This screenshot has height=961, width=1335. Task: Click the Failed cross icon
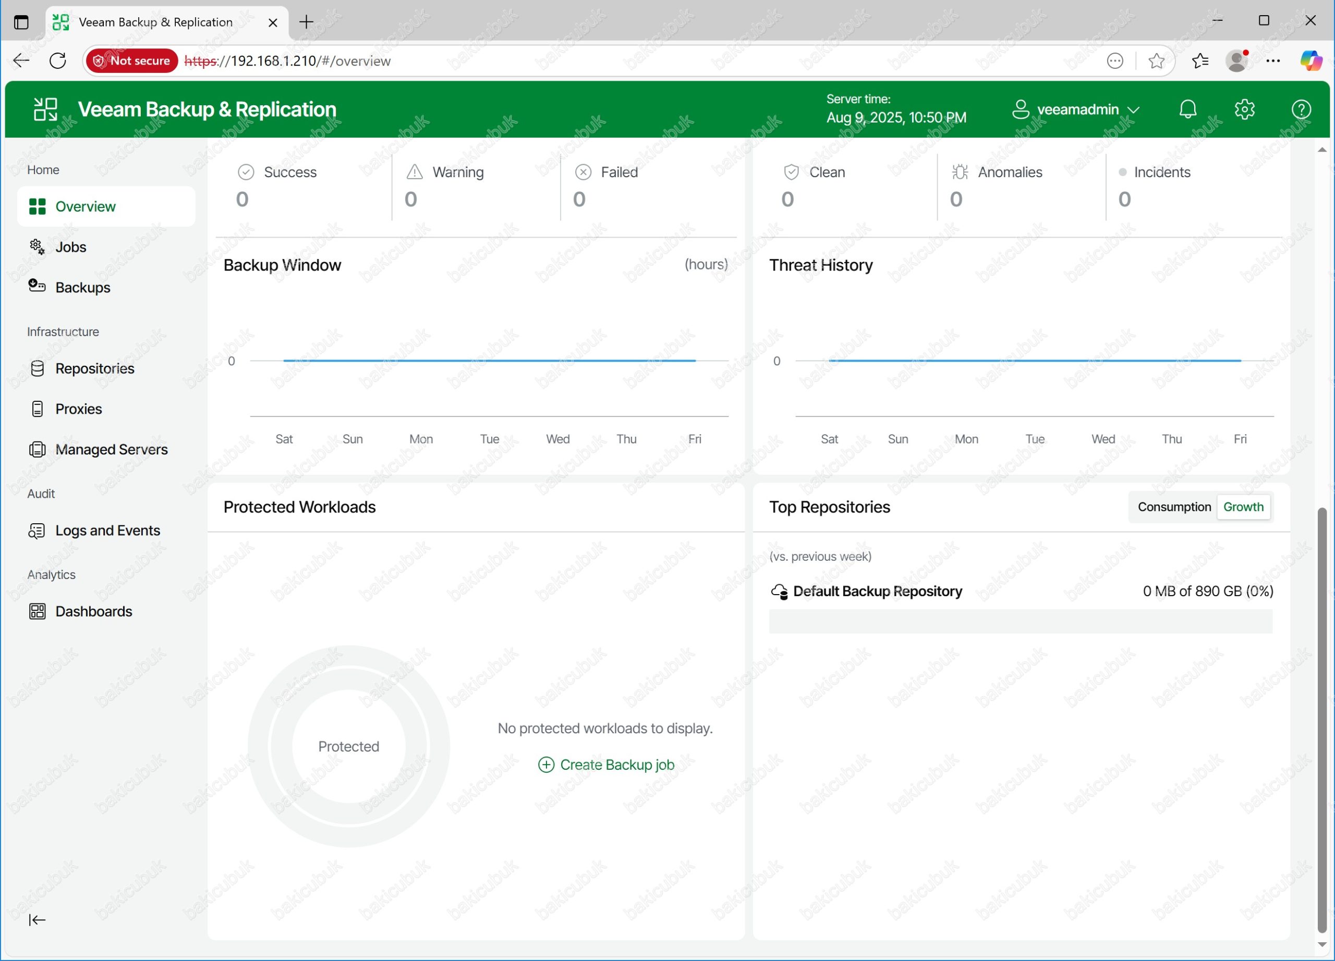(582, 172)
